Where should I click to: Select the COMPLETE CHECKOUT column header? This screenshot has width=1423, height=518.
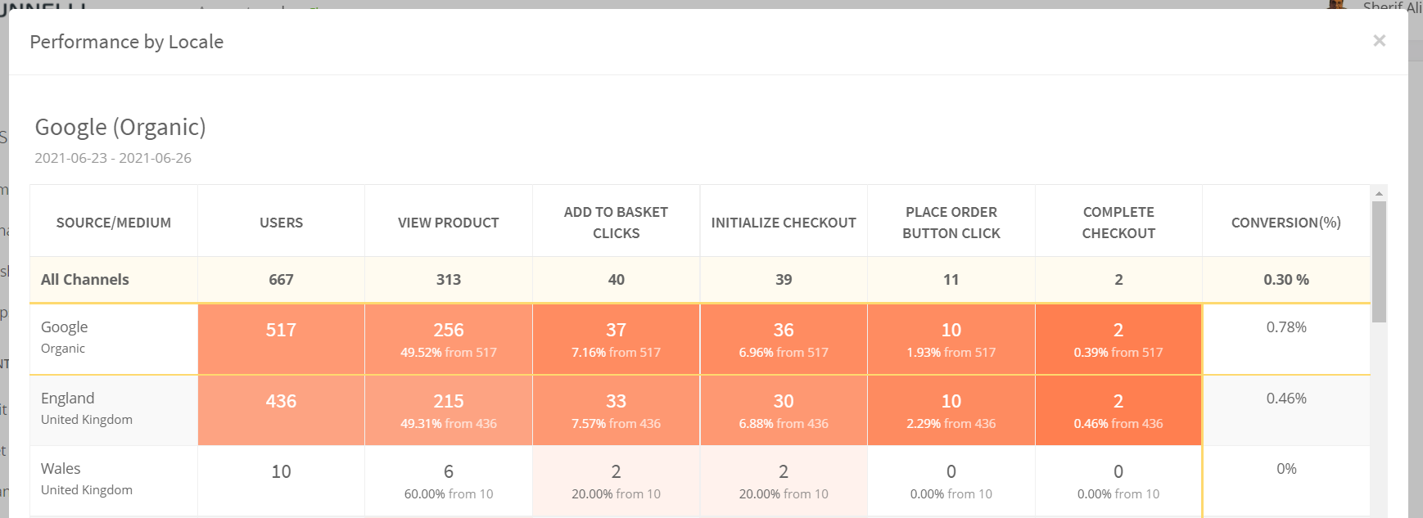tap(1118, 223)
